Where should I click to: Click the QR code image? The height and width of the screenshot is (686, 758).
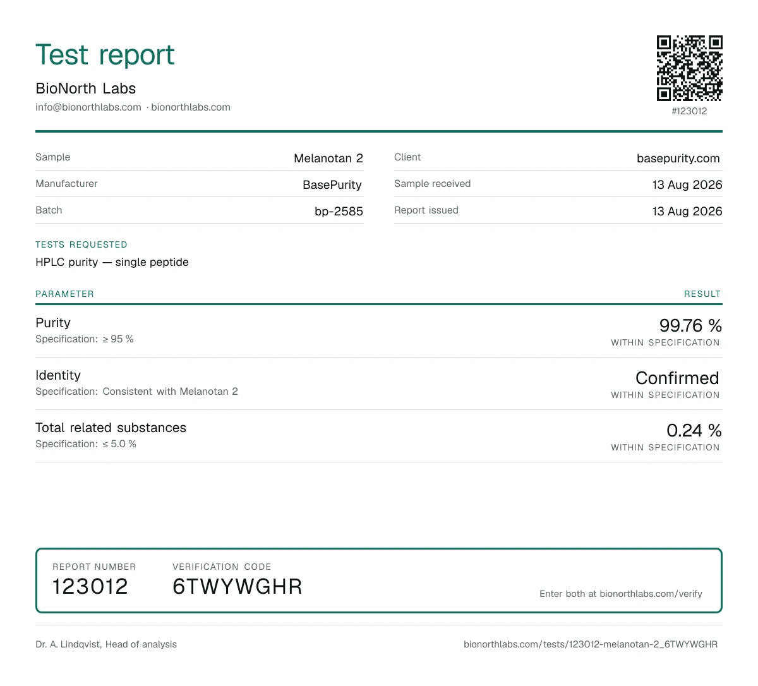689,68
